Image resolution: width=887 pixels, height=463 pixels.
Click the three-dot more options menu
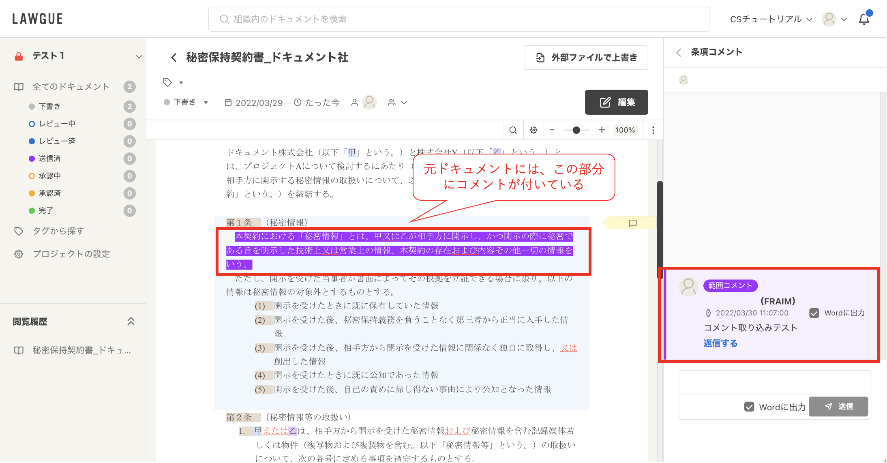tap(653, 130)
